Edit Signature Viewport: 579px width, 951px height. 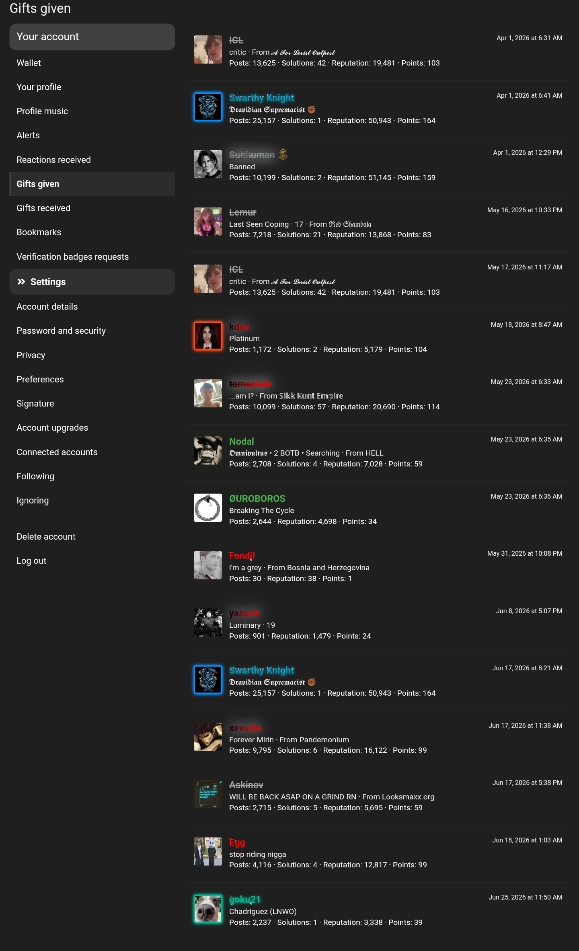(92, 404)
